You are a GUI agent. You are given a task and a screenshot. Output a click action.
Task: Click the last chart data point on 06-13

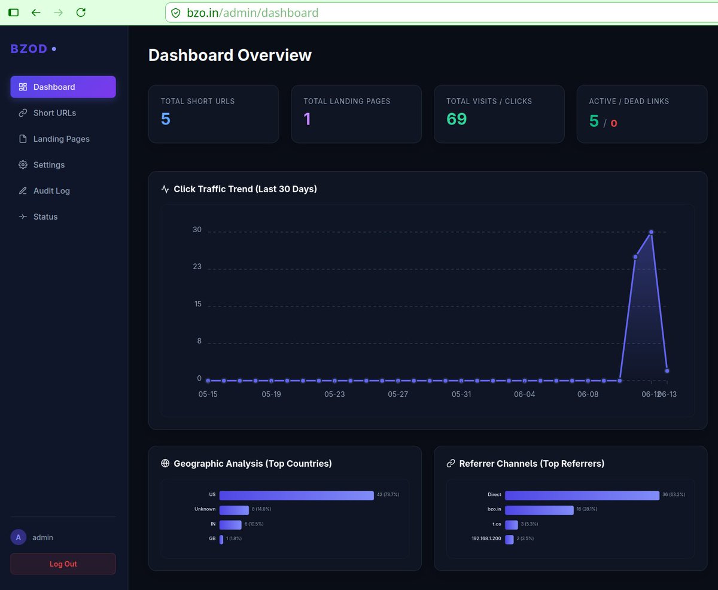(x=667, y=371)
